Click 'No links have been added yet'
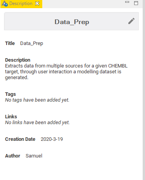The image size is (145, 180). 37,123
